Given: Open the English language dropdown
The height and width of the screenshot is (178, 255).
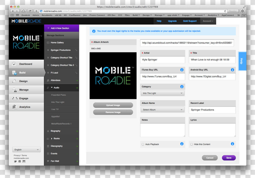Looking at the screenshot, I should pos(26,150).
